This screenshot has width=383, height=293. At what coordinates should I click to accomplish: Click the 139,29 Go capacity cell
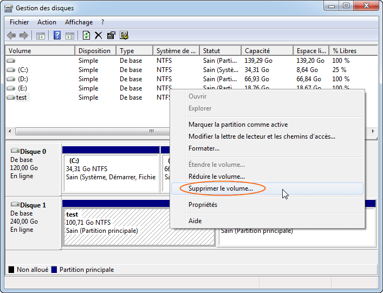click(258, 61)
